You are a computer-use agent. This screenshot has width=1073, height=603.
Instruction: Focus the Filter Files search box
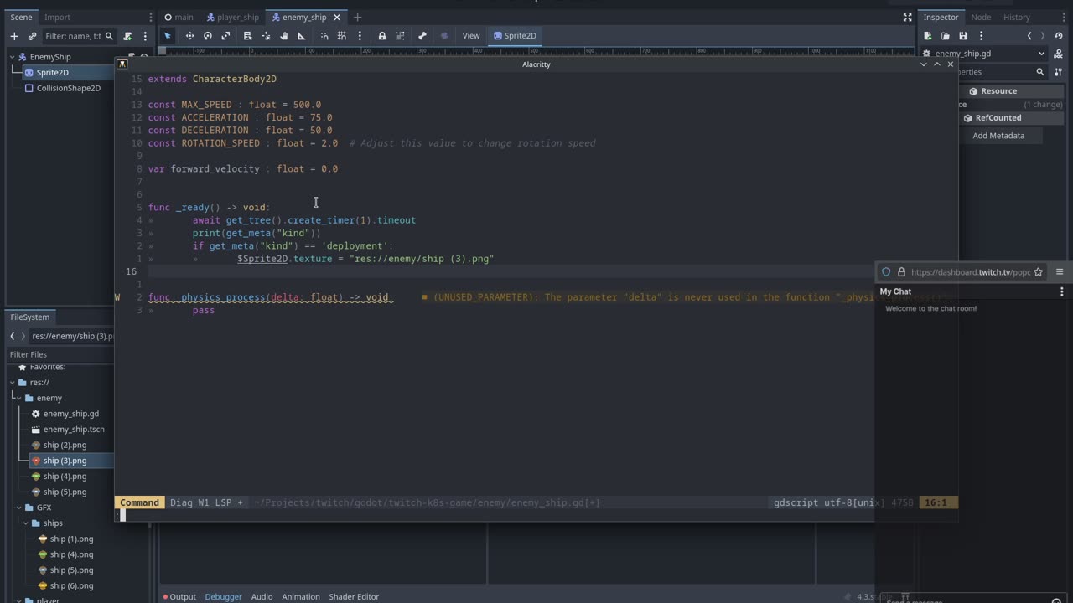click(x=60, y=354)
